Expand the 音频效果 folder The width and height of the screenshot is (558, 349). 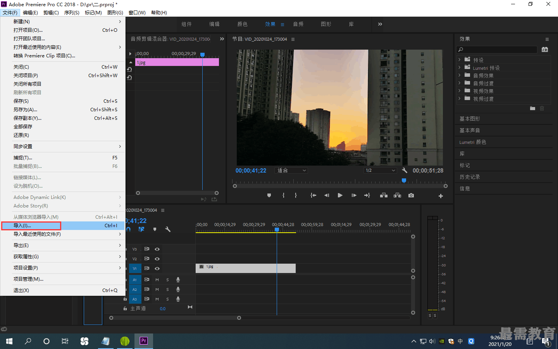460,75
